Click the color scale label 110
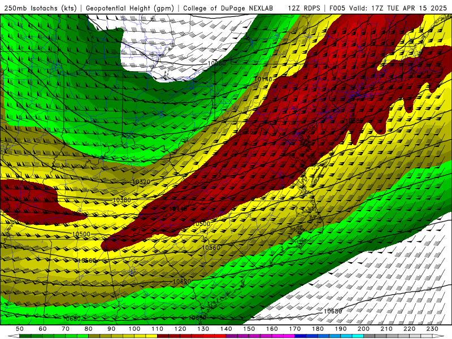 point(158,329)
